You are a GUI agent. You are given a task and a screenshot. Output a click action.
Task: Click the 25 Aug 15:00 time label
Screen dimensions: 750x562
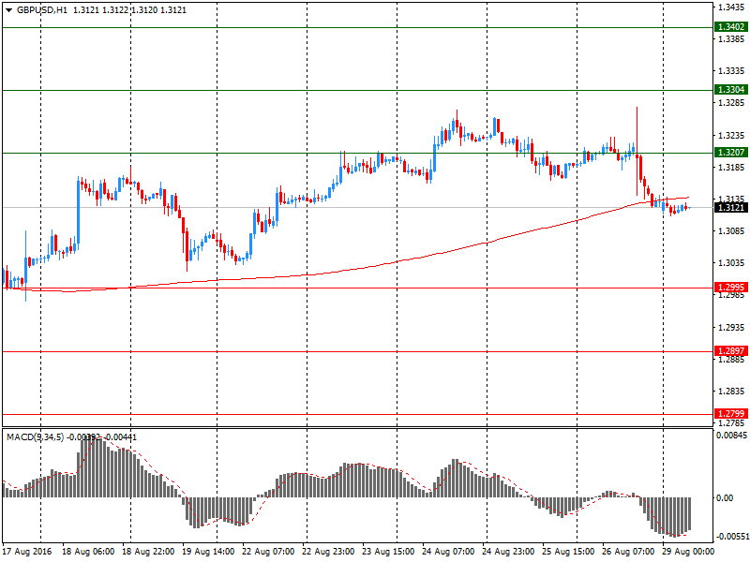coord(568,552)
